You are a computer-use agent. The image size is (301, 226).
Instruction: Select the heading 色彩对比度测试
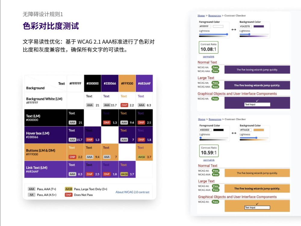51,26
